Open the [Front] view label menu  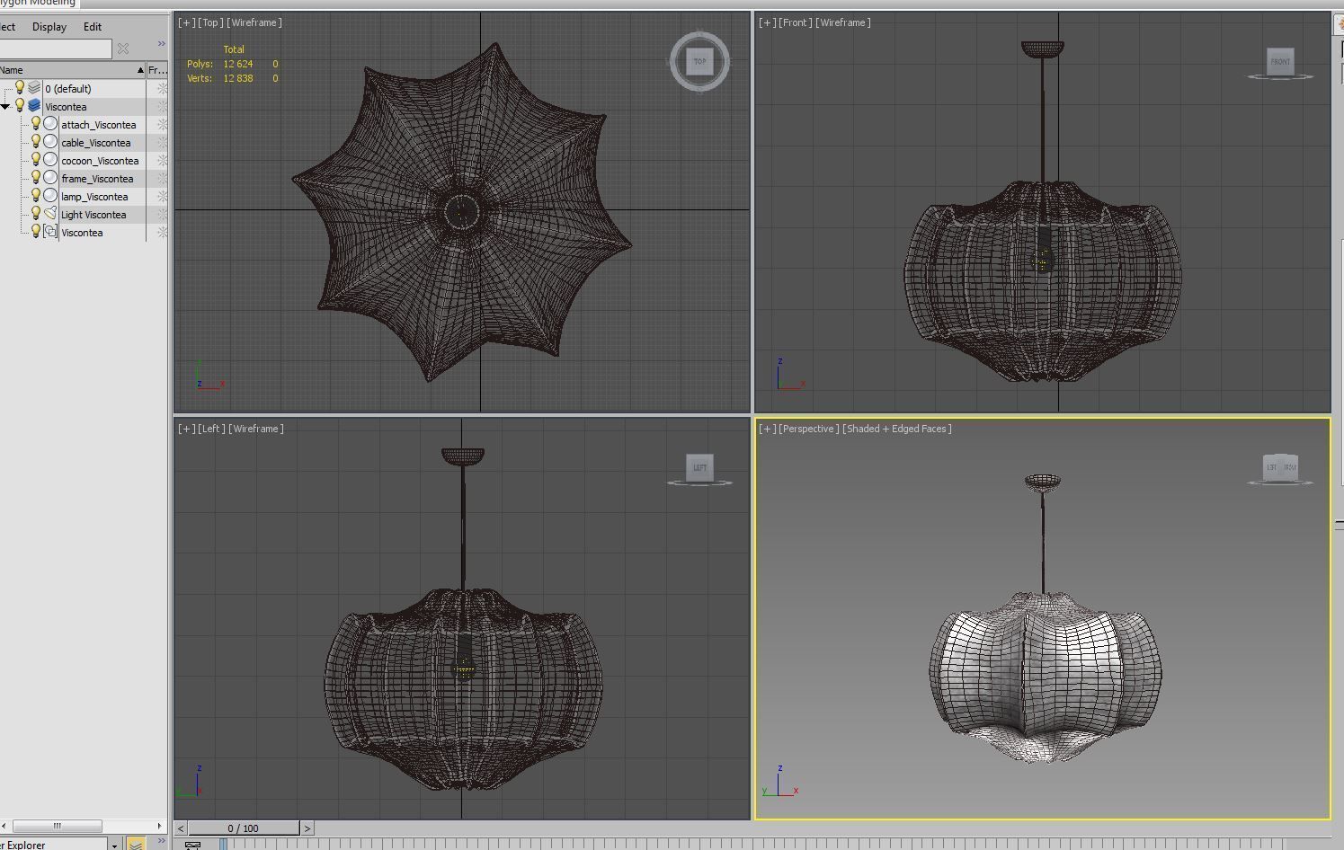[794, 22]
